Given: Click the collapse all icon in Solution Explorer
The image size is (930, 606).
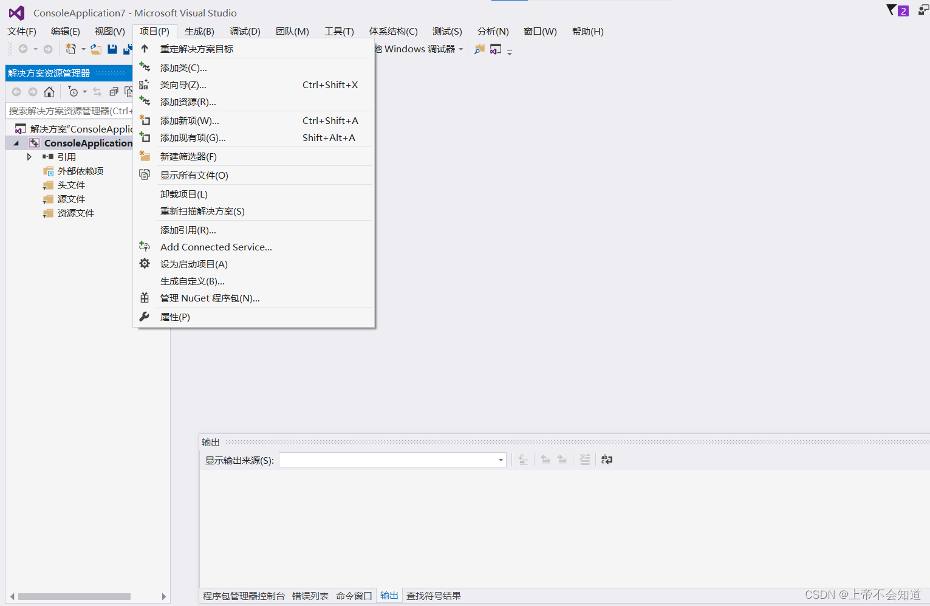Looking at the screenshot, I should [x=114, y=92].
